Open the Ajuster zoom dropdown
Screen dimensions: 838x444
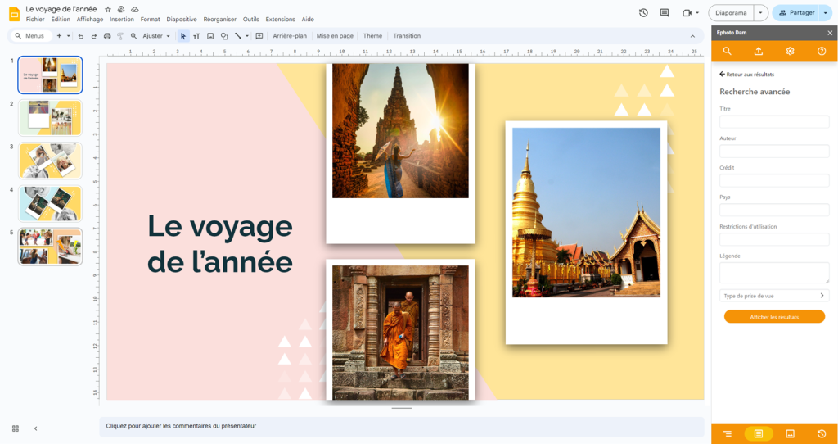click(156, 36)
